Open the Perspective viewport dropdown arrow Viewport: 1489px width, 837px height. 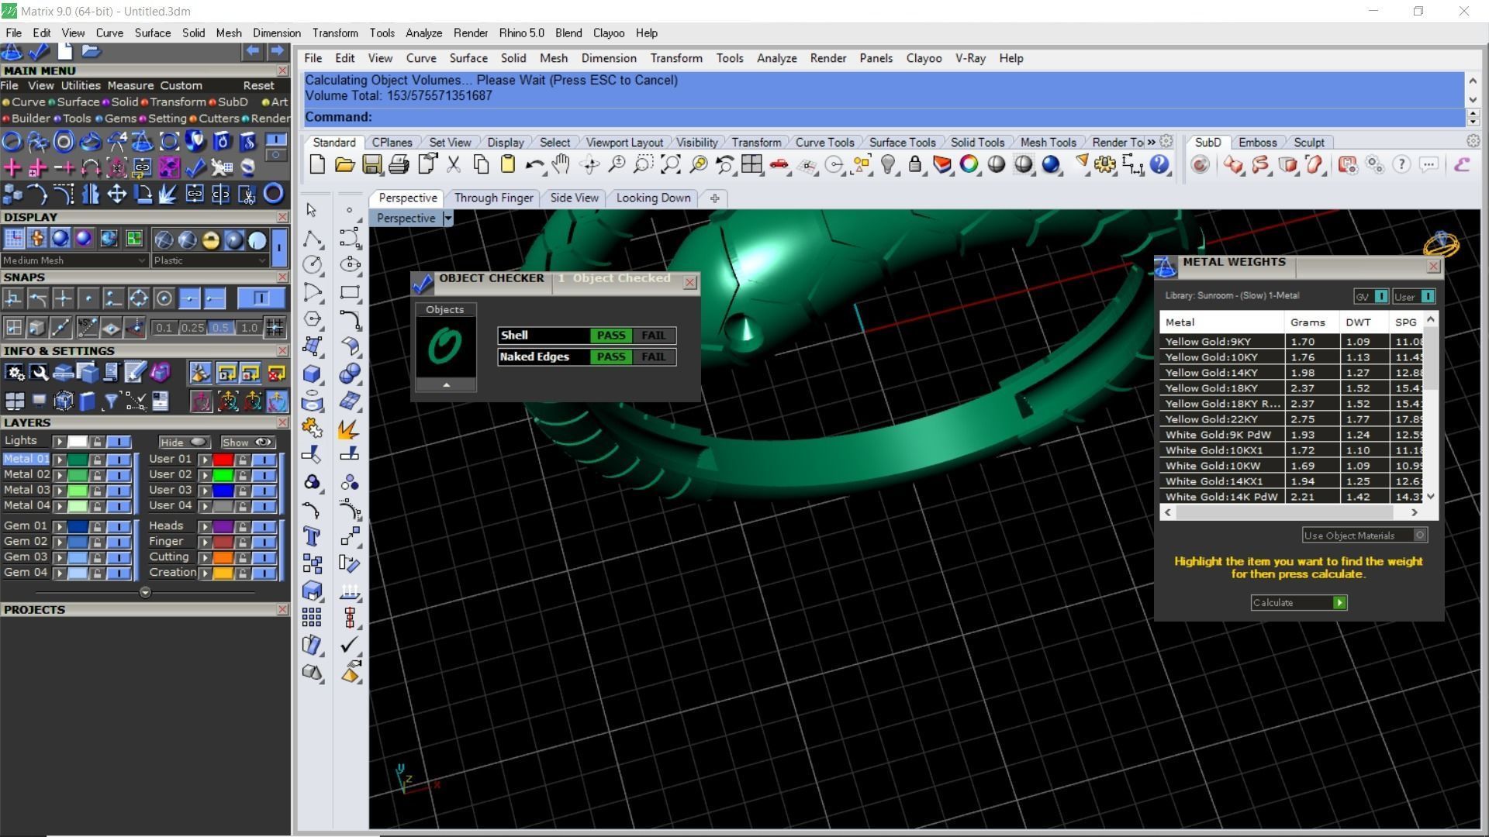(x=447, y=219)
